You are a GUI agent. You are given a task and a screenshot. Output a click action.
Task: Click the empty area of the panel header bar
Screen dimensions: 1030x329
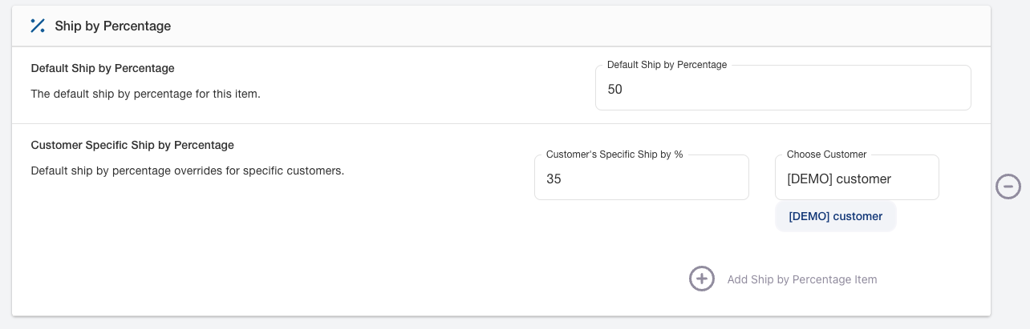(x=562, y=26)
